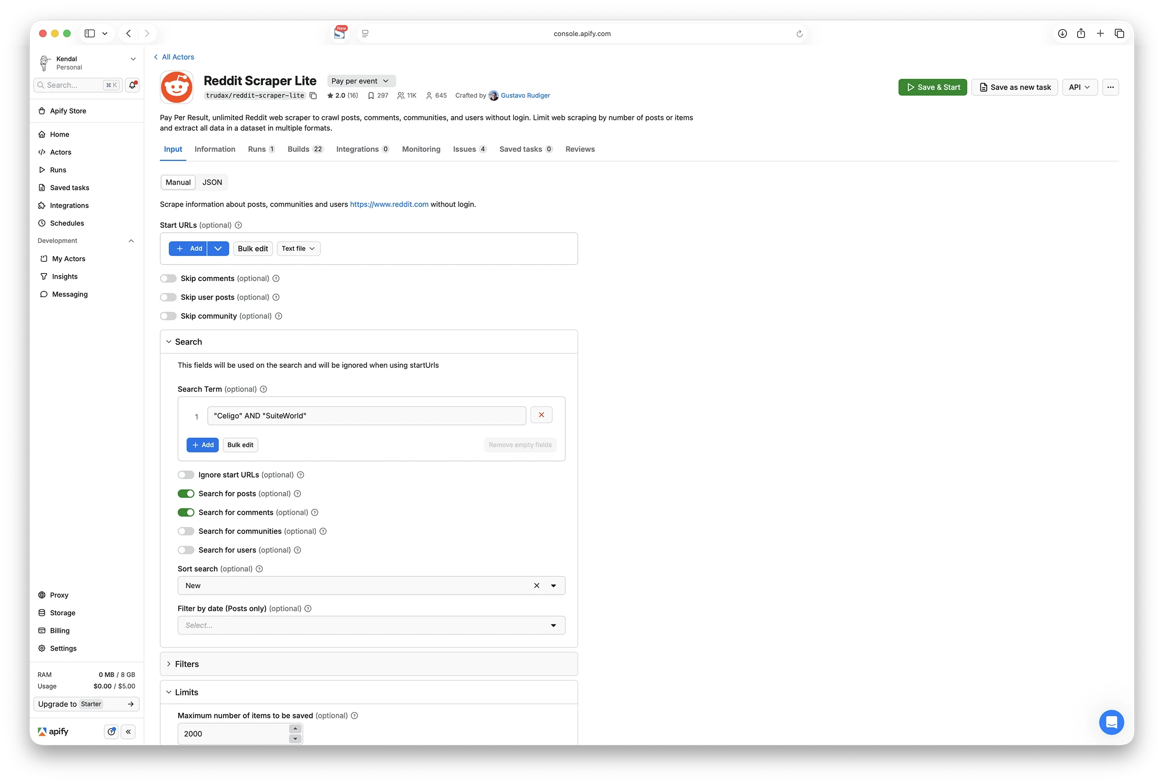The image size is (1164, 784).
Task: Enable Ignore start URLs switch
Action: click(x=186, y=475)
